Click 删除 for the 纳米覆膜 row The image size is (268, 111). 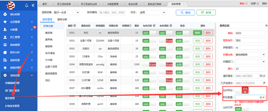tap(208, 88)
